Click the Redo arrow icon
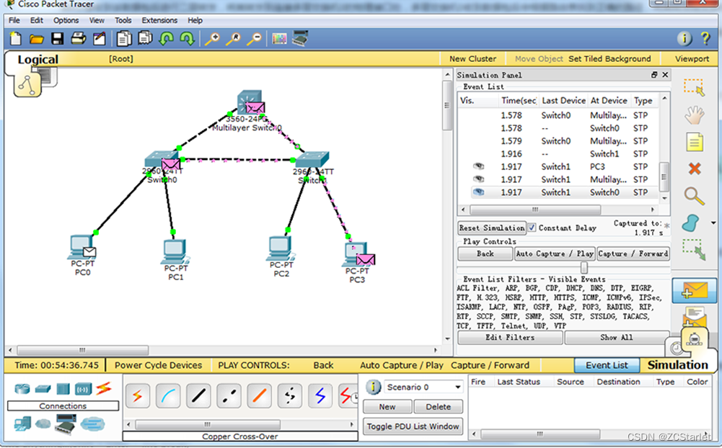This screenshot has width=722, height=448. pyautogui.click(x=188, y=39)
